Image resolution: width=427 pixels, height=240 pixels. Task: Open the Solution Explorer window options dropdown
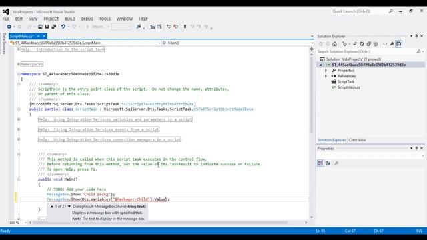(411, 36)
